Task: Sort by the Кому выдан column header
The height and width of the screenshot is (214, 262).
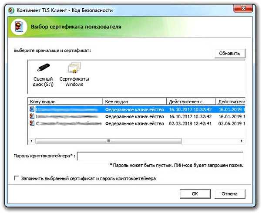Action: [65, 102]
